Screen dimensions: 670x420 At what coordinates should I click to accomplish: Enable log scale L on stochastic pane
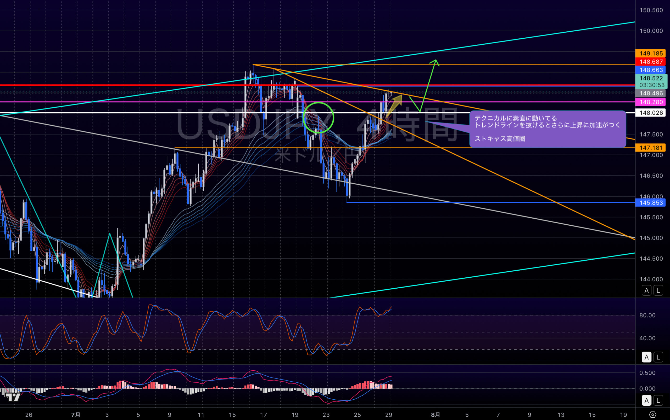click(658, 357)
